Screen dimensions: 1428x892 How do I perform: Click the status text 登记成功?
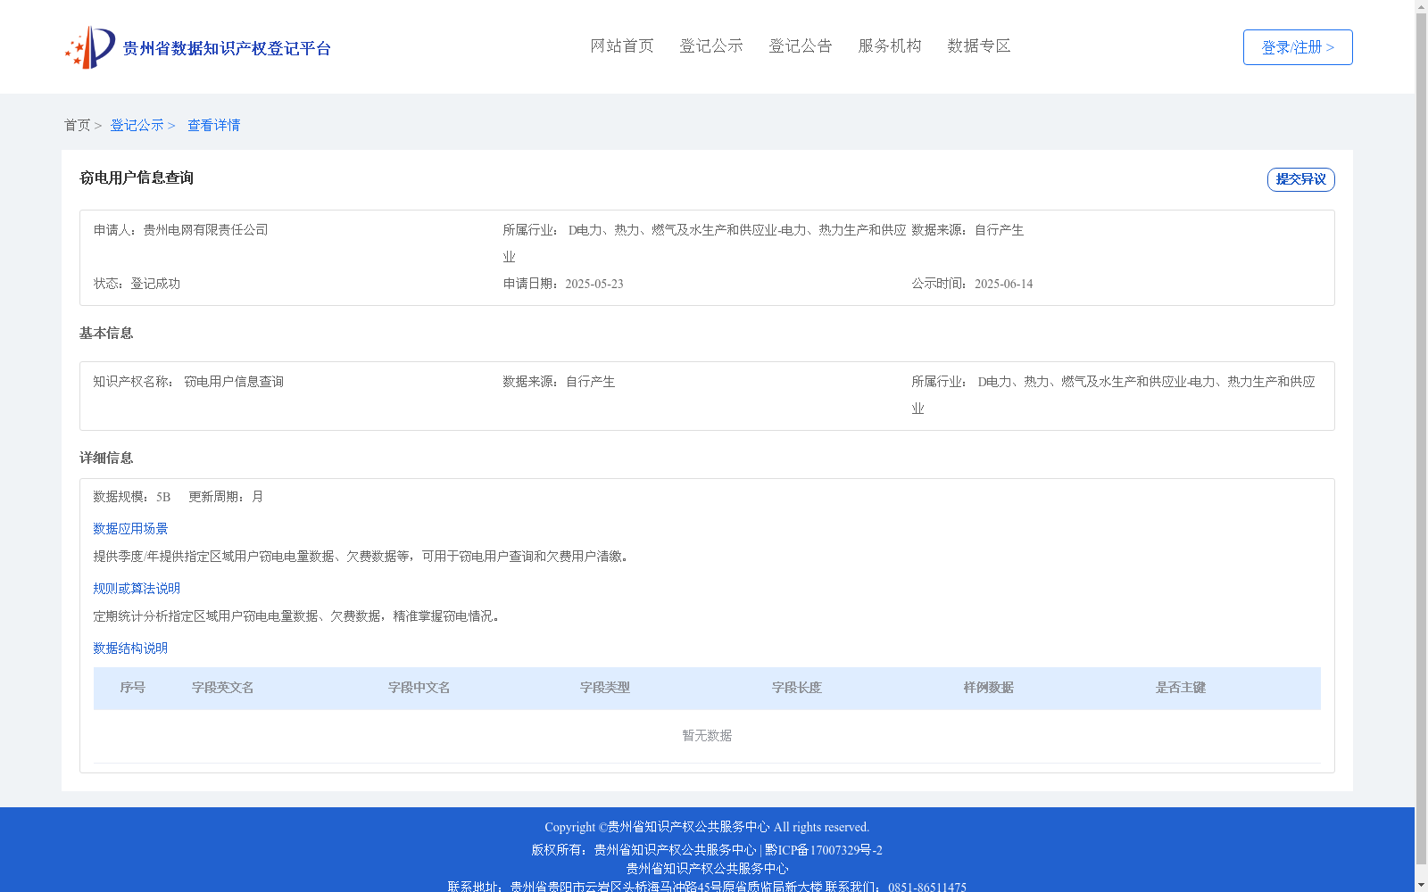(x=155, y=284)
